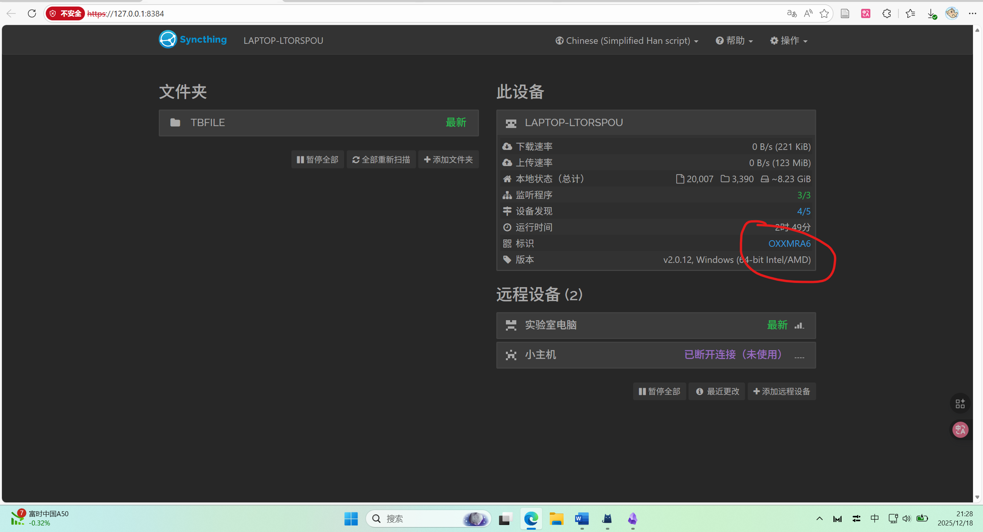Open language dropdown Chinese (Simplified Han script)

click(x=627, y=41)
